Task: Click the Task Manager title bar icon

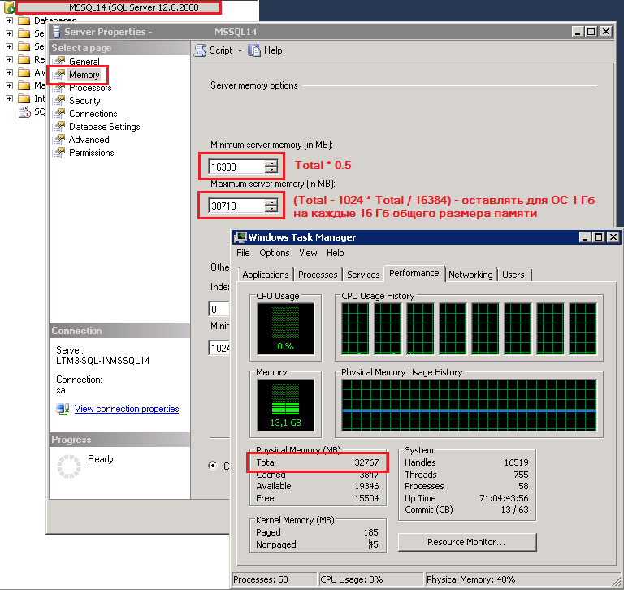Action: [240, 237]
